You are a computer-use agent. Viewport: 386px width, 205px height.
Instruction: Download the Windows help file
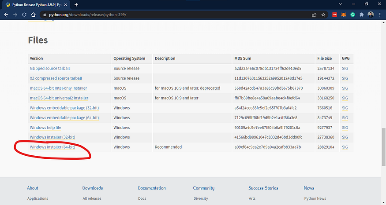pos(45,128)
